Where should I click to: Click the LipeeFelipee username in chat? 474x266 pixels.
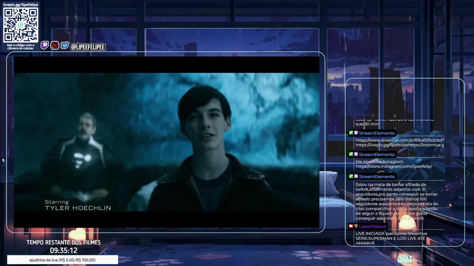(373, 226)
